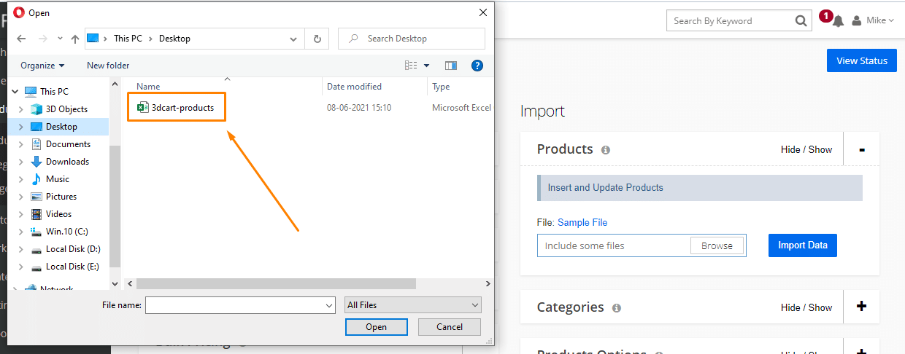Collapse the Products section minus button

point(861,149)
